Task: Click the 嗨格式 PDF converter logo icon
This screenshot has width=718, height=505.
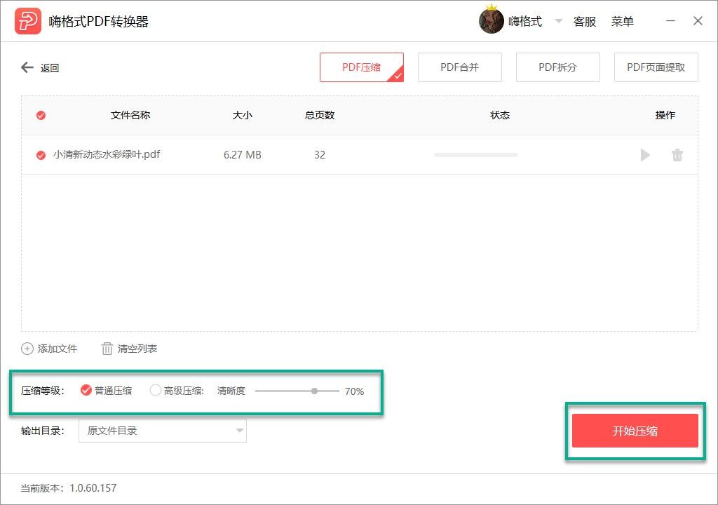Action: (28, 21)
